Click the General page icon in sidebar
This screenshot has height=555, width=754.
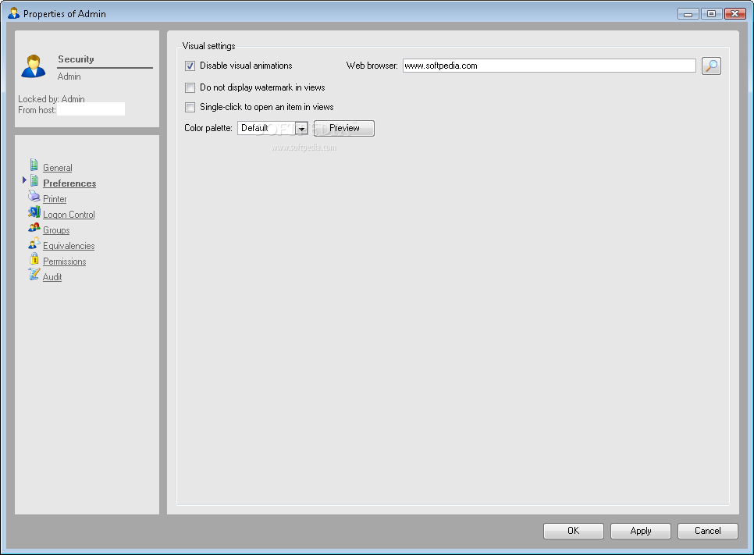pos(34,165)
